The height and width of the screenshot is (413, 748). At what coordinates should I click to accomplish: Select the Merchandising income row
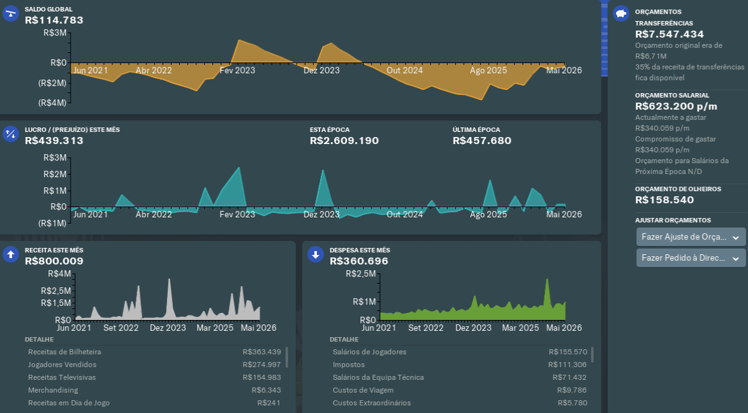click(x=154, y=390)
